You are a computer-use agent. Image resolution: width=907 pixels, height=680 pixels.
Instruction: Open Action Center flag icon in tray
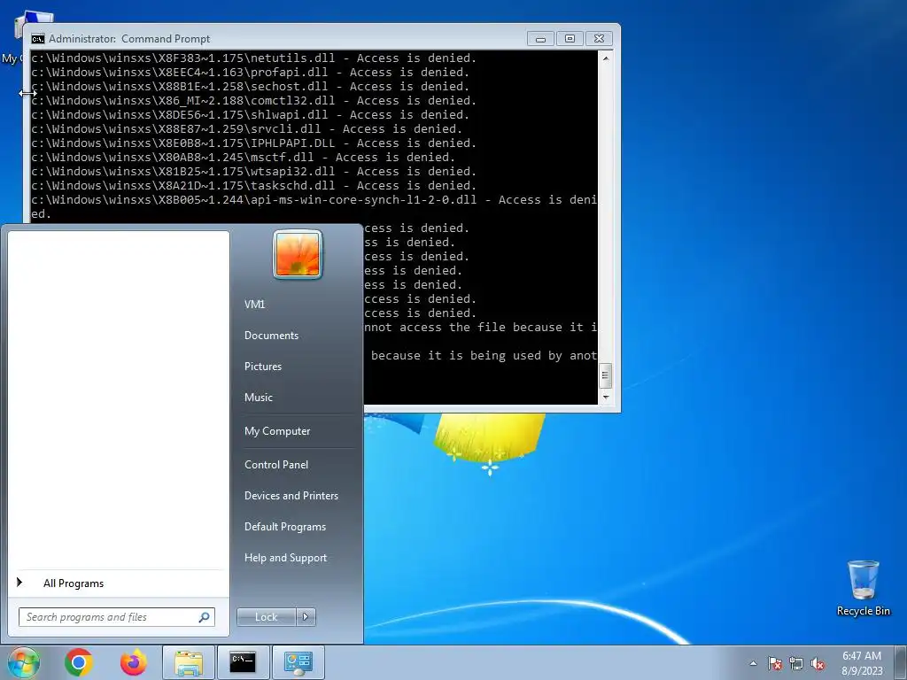(775, 664)
